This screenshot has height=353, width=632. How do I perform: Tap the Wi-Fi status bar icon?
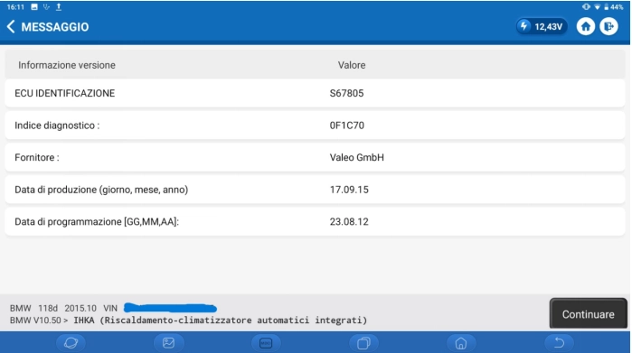coord(597,7)
